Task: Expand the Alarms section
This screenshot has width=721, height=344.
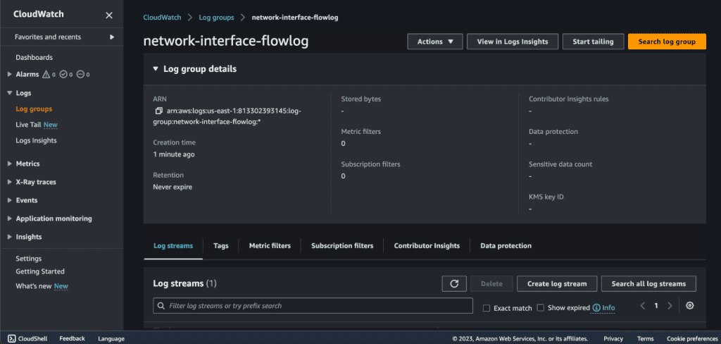Action: [x=10, y=74]
